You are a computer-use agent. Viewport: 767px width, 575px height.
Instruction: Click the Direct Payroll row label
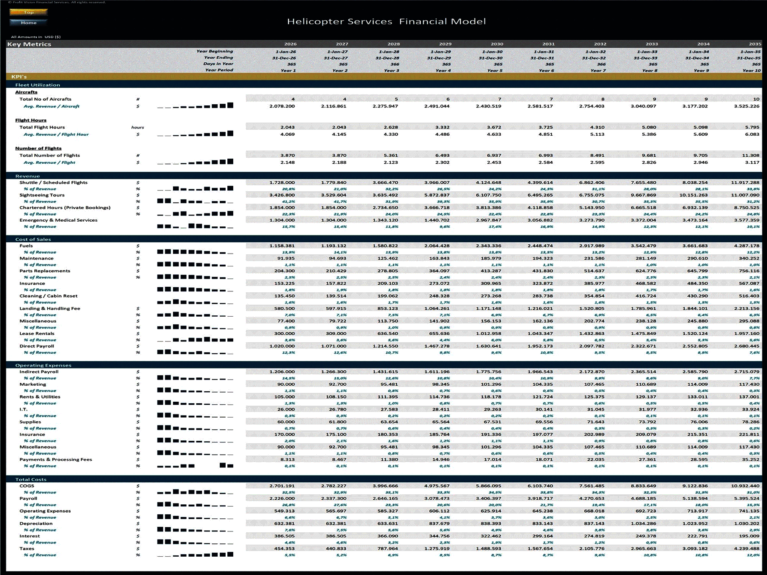[37, 347]
